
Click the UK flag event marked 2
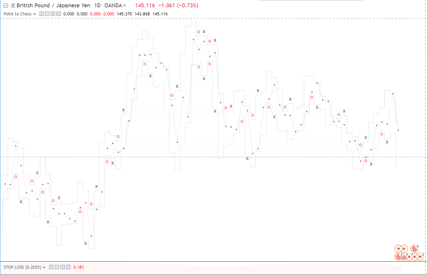click(399, 257)
